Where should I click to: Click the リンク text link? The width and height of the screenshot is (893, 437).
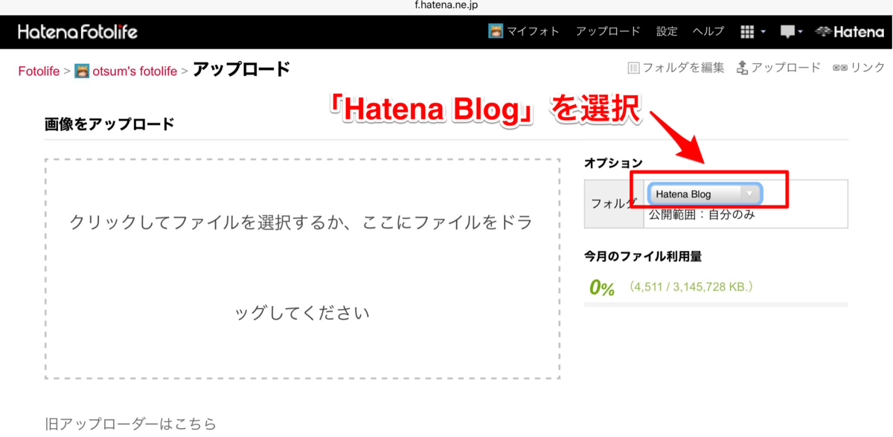pos(868,68)
